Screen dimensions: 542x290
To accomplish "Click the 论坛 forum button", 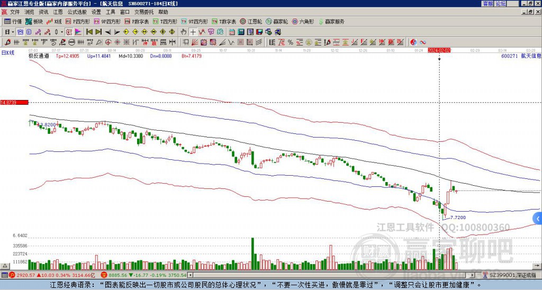I will [x=501, y=4].
